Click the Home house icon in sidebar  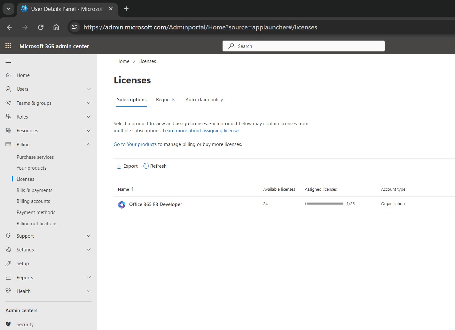click(9, 75)
